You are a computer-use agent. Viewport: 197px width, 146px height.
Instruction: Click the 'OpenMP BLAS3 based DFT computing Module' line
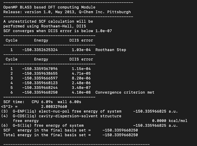click(x=49, y=7)
